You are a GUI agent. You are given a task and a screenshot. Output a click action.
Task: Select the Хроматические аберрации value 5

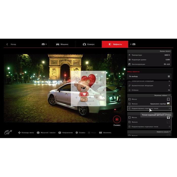(169, 85)
